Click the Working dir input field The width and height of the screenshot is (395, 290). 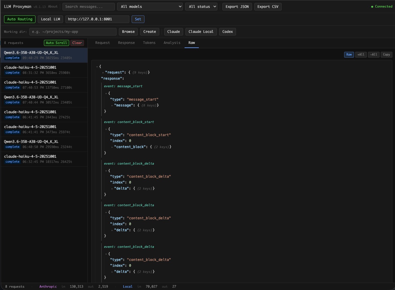pyautogui.click(x=73, y=32)
